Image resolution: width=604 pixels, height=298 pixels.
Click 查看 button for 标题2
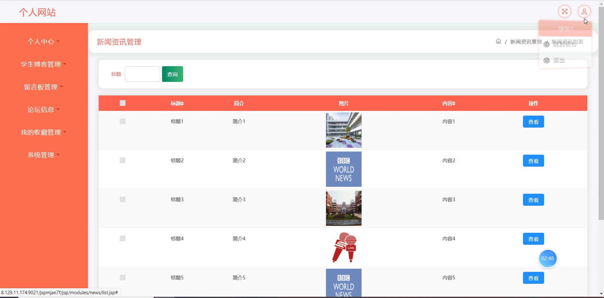tap(533, 161)
